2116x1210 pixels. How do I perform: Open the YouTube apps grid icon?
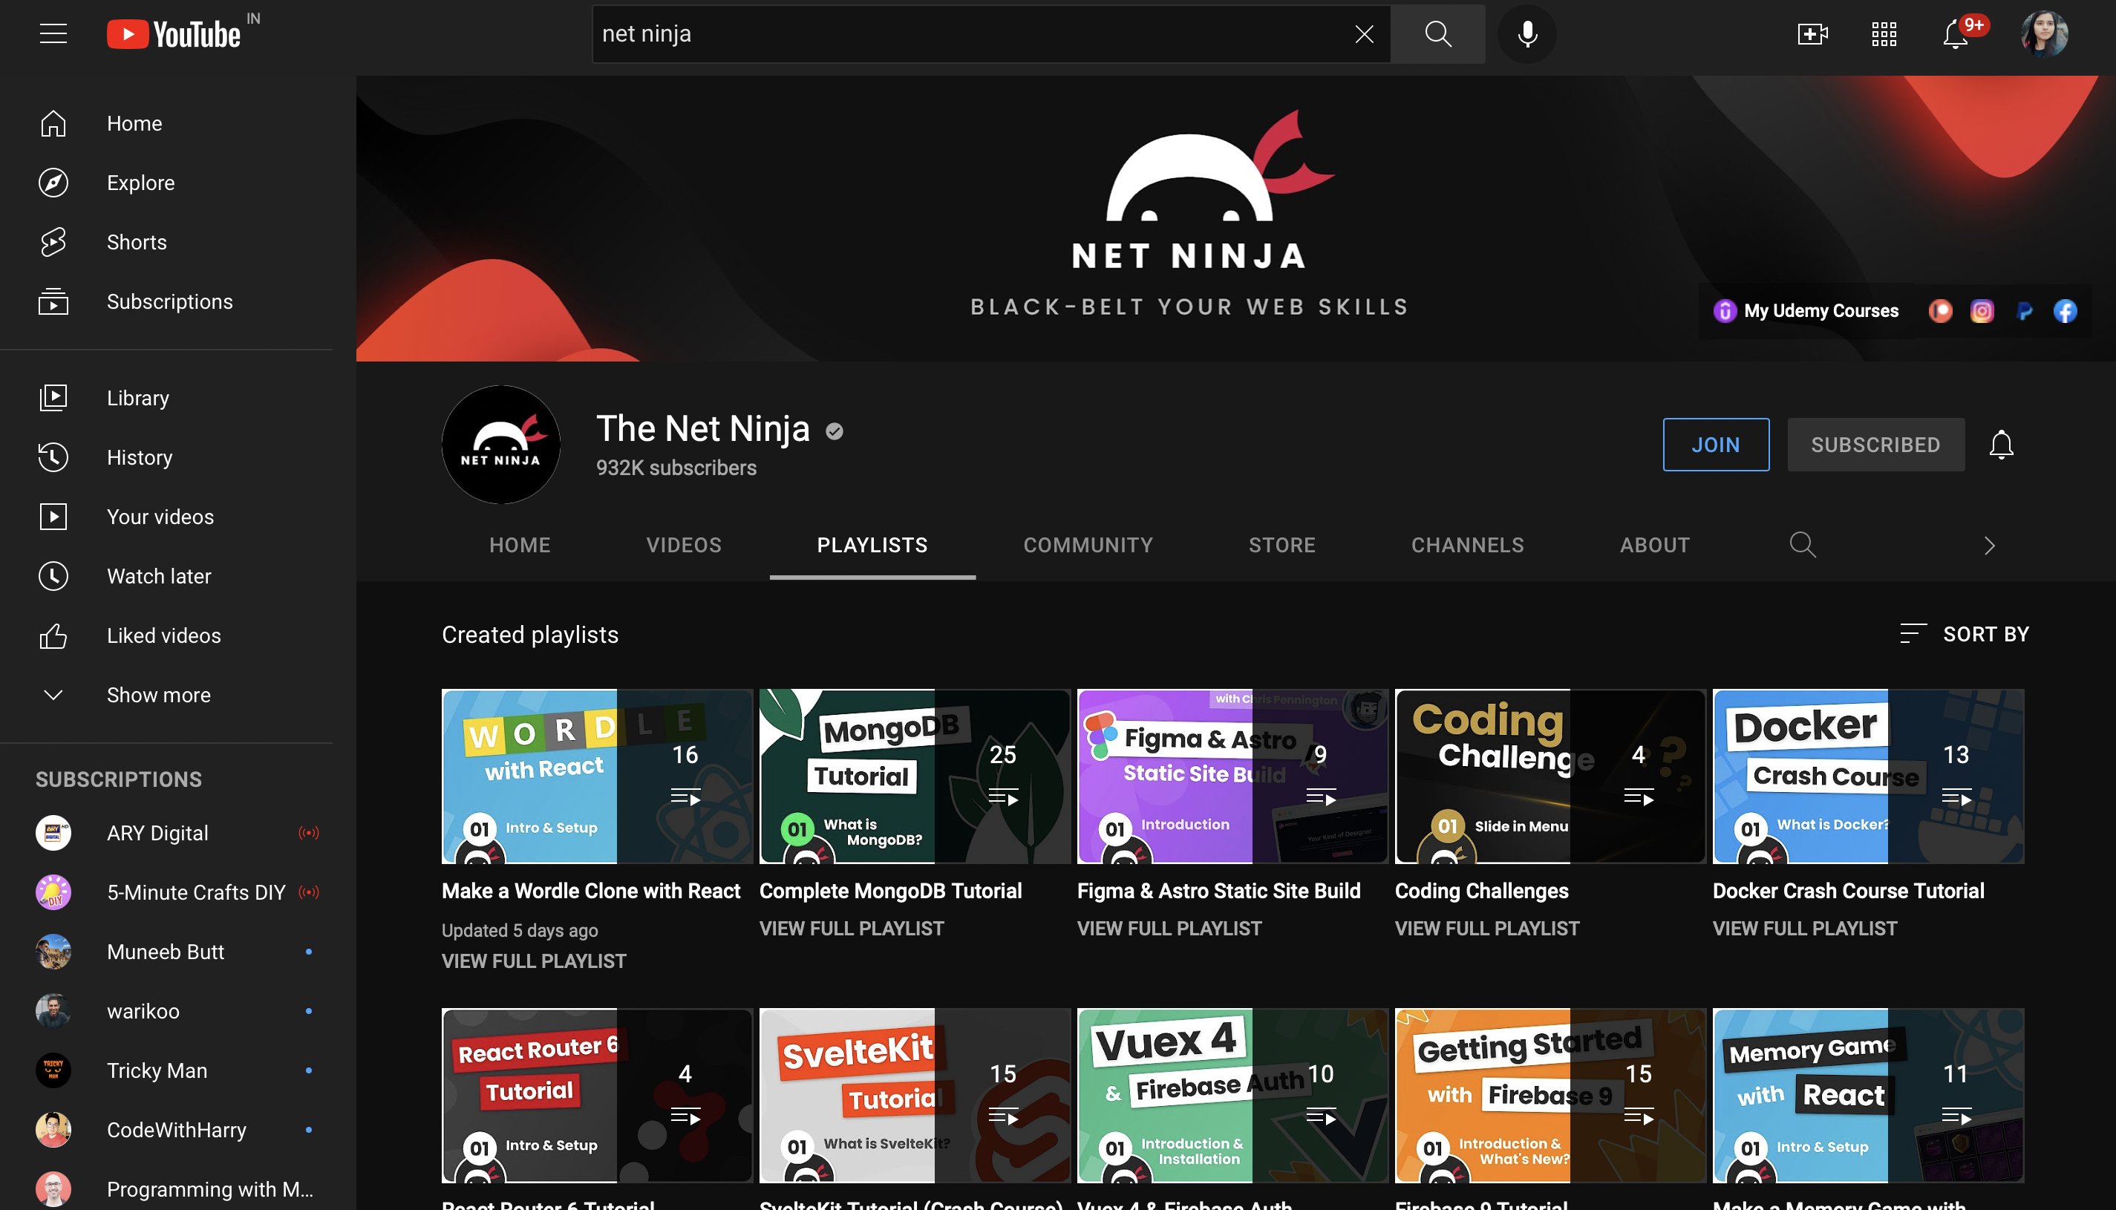[x=1884, y=34]
